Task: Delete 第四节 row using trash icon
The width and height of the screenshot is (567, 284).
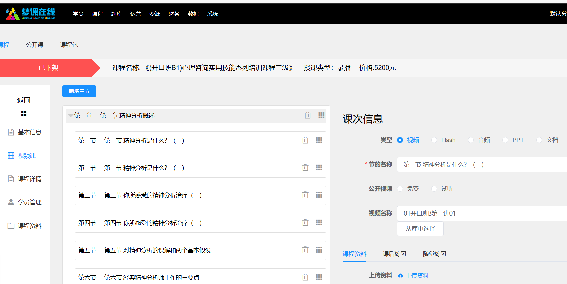Action: tap(305, 223)
